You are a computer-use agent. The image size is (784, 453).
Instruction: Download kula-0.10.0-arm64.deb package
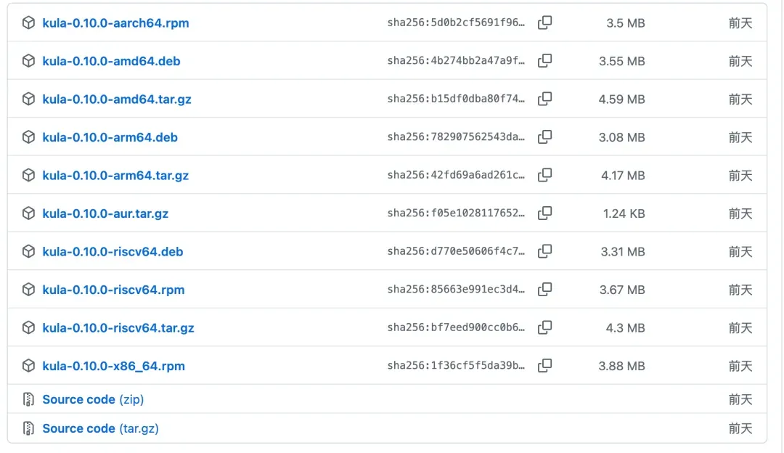pyautogui.click(x=110, y=137)
